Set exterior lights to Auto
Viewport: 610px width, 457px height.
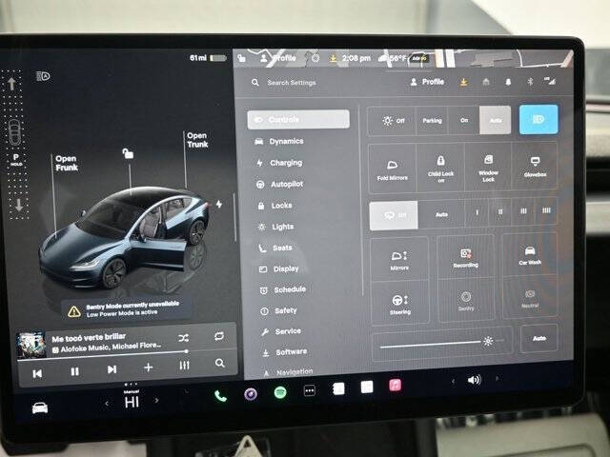pos(496,121)
